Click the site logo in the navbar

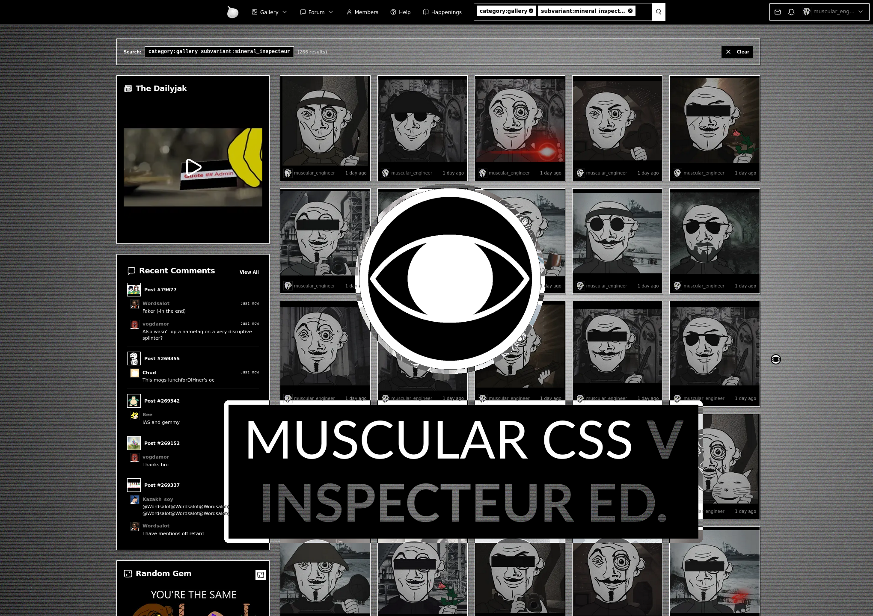coord(232,12)
